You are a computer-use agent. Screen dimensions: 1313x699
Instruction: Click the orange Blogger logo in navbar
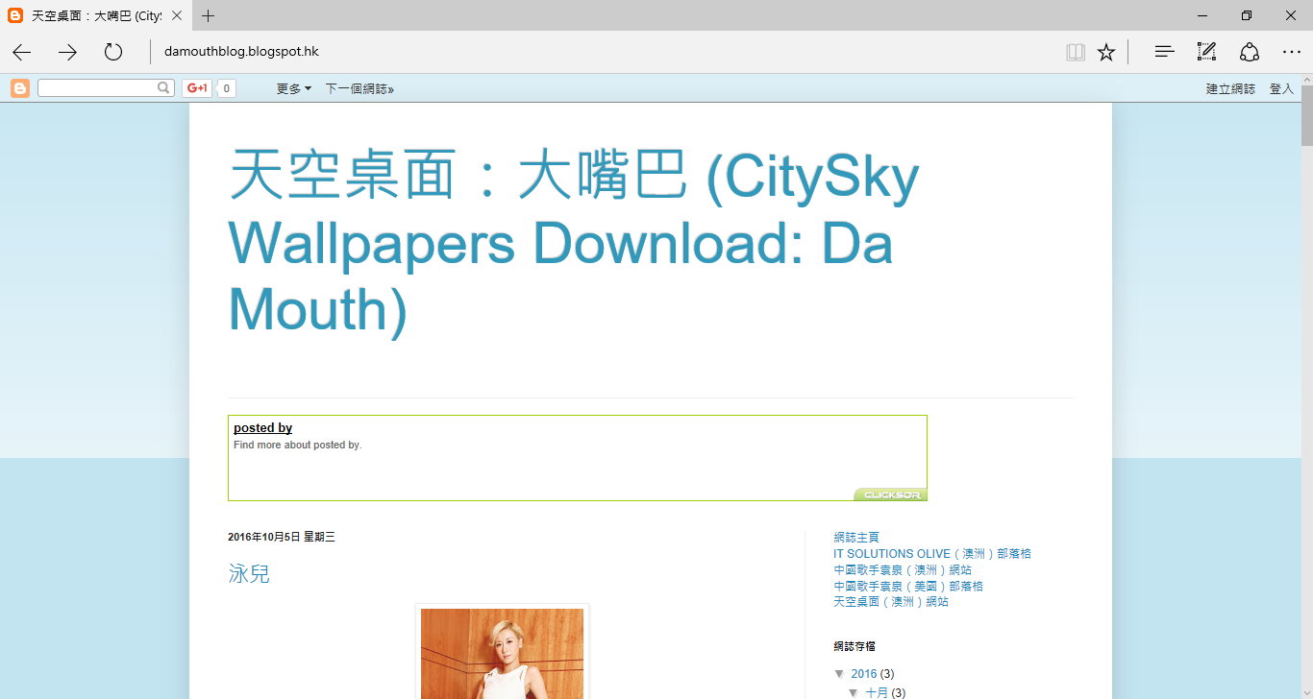tap(20, 88)
